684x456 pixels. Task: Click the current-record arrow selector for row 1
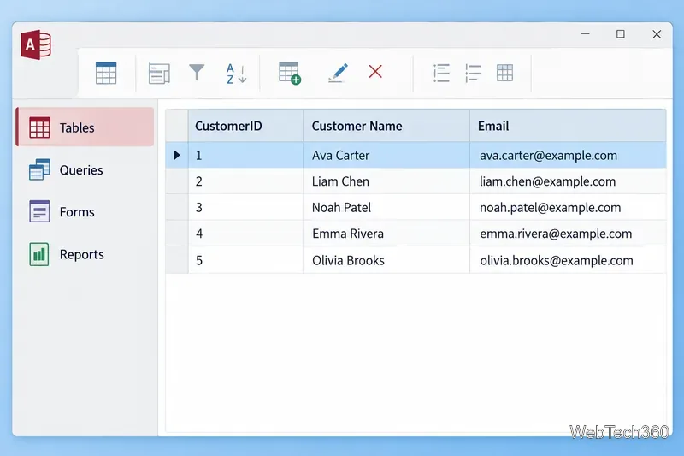pyautogui.click(x=177, y=155)
